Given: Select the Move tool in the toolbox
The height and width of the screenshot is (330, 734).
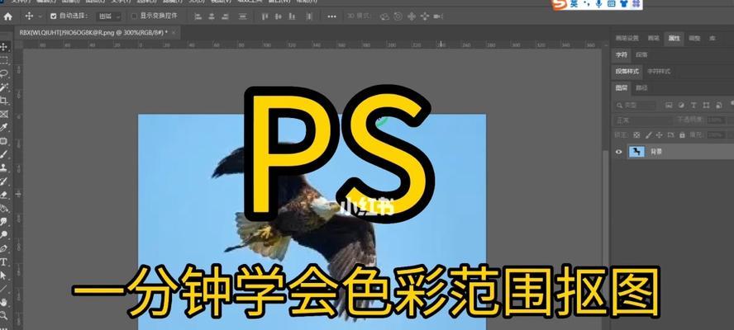Looking at the screenshot, I should pos(4,47).
